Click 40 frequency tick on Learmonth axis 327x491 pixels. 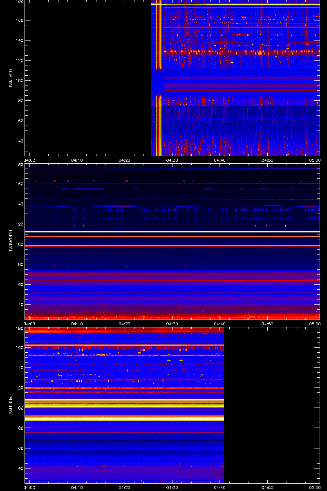coord(20,305)
